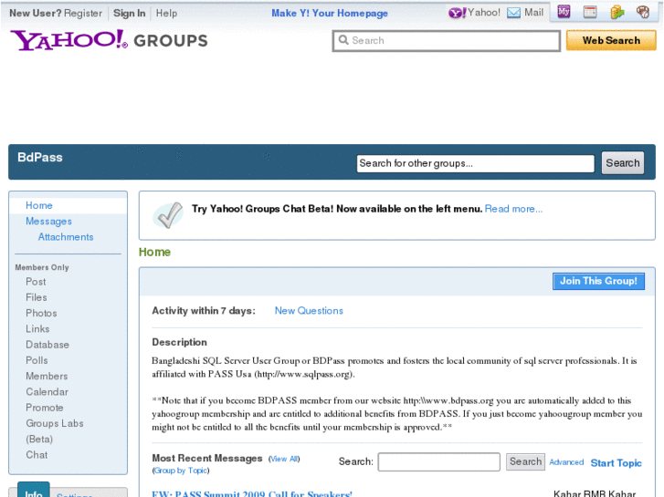Screen dimensions: 664x497
Task: Open Calendar in the left menu
Action: click(x=47, y=392)
